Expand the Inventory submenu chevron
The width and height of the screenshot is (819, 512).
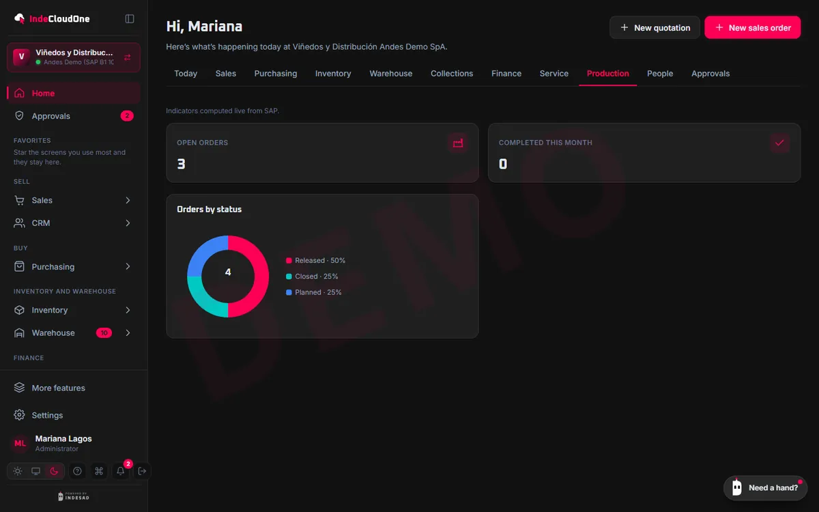(x=128, y=310)
